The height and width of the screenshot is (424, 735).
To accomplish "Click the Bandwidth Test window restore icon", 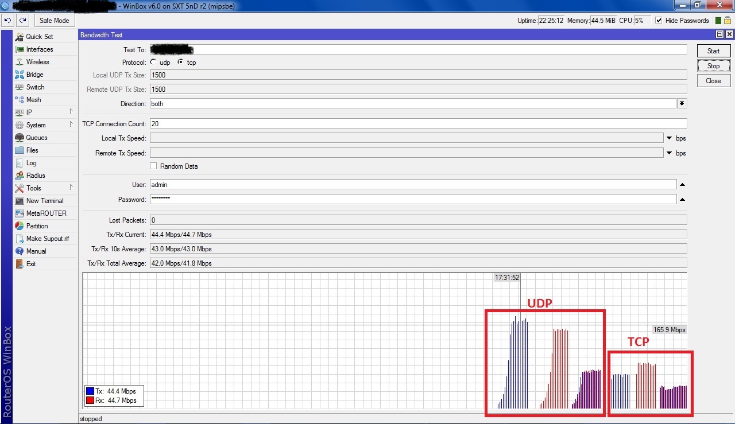I will 719,35.
